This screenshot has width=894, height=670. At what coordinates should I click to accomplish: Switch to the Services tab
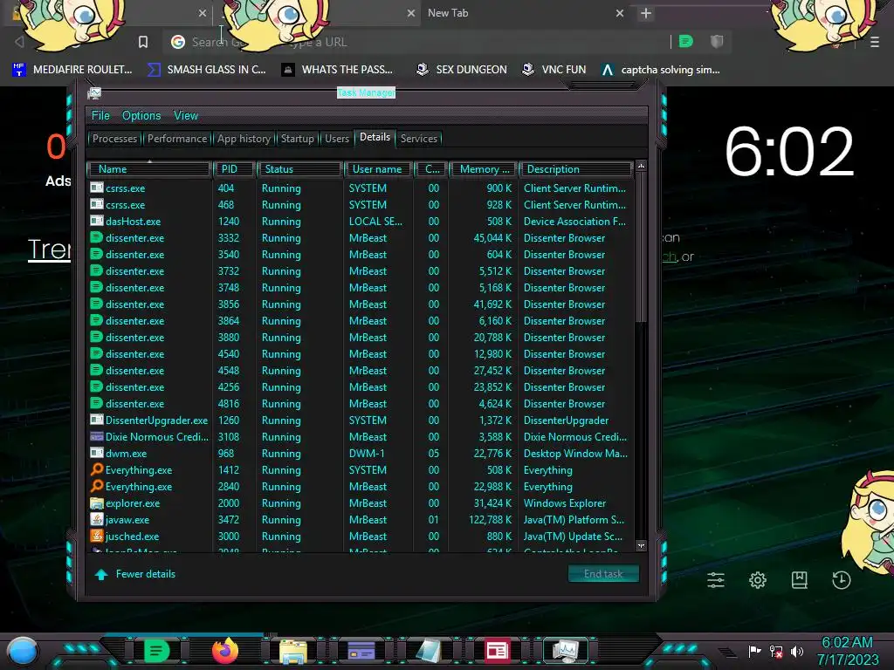(x=418, y=139)
